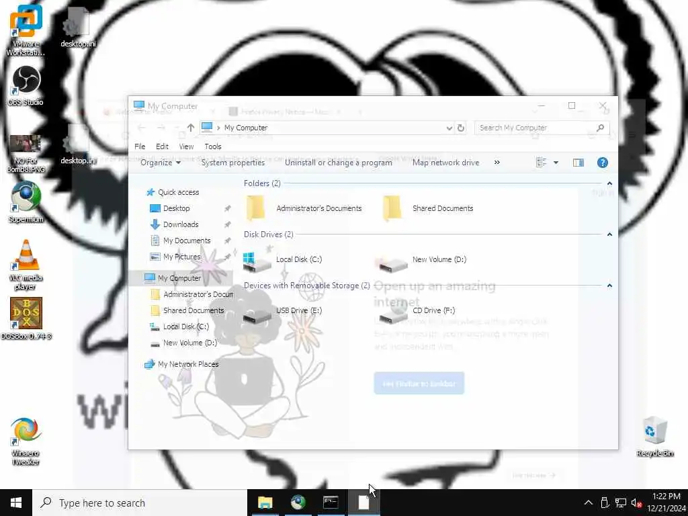The image size is (688, 516).
Task: Open Winaero Tweaker shortcut
Action: [x=26, y=441]
